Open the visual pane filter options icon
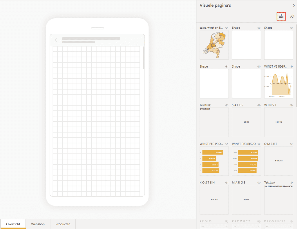Viewport: 297px width, 229px height. (x=281, y=17)
